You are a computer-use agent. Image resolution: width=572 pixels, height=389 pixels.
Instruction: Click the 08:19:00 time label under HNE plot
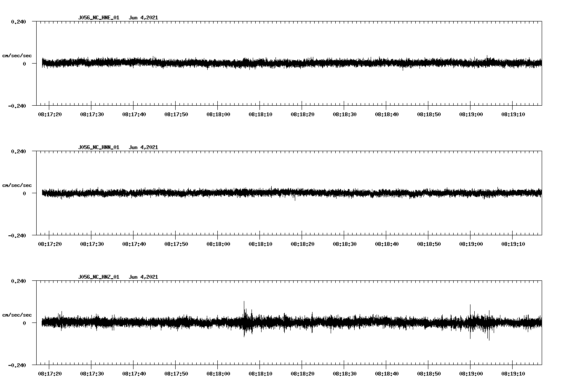(x=471, y=115)
